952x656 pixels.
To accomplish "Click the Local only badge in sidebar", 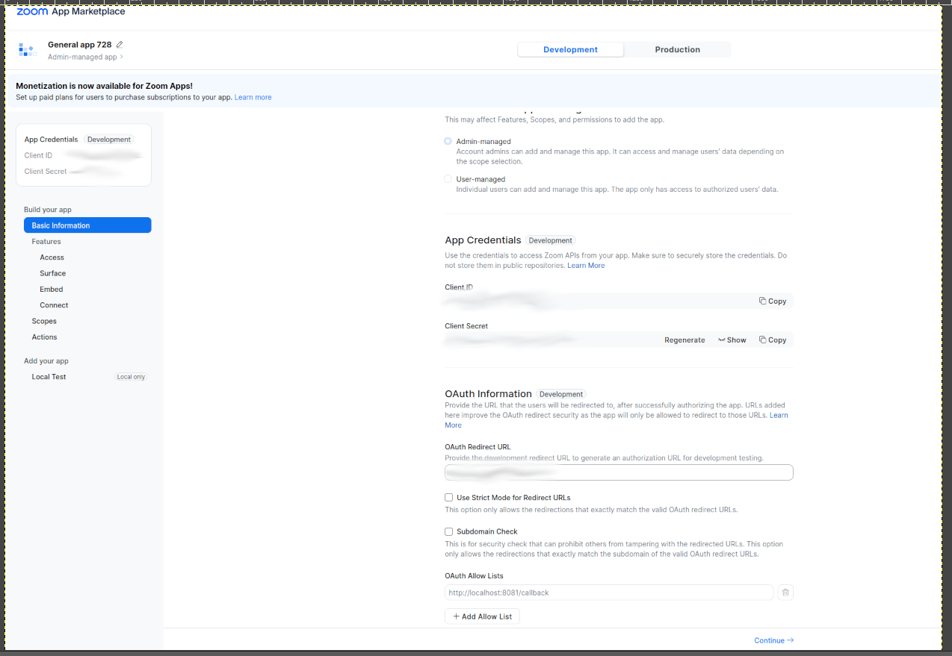I will tap(131, 377).
